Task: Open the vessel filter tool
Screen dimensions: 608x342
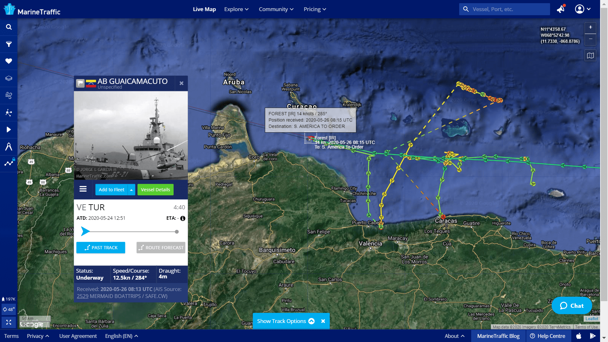Action: point(9,44)
